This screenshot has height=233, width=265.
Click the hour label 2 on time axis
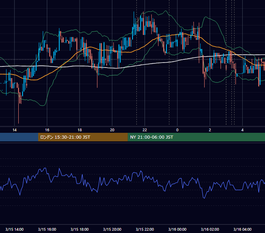(x=210, y=130)
